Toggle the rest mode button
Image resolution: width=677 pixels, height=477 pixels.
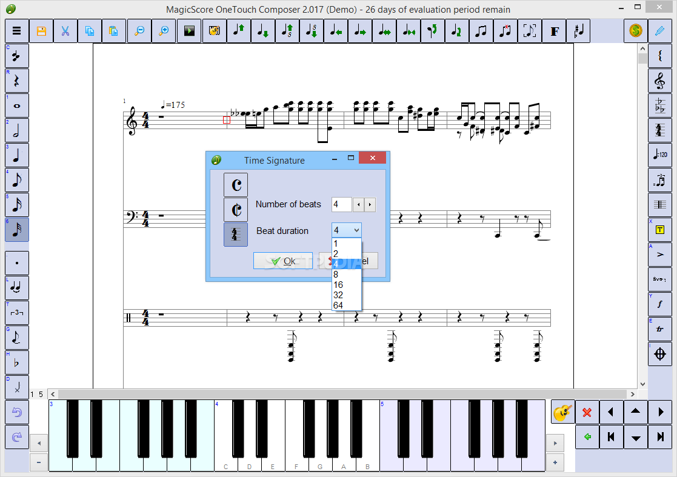coord(17,81)
